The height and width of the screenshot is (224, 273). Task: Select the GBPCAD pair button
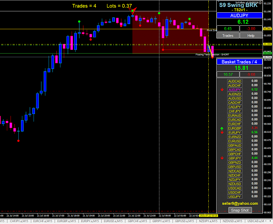pyautogui.click(x=235, y=149)
